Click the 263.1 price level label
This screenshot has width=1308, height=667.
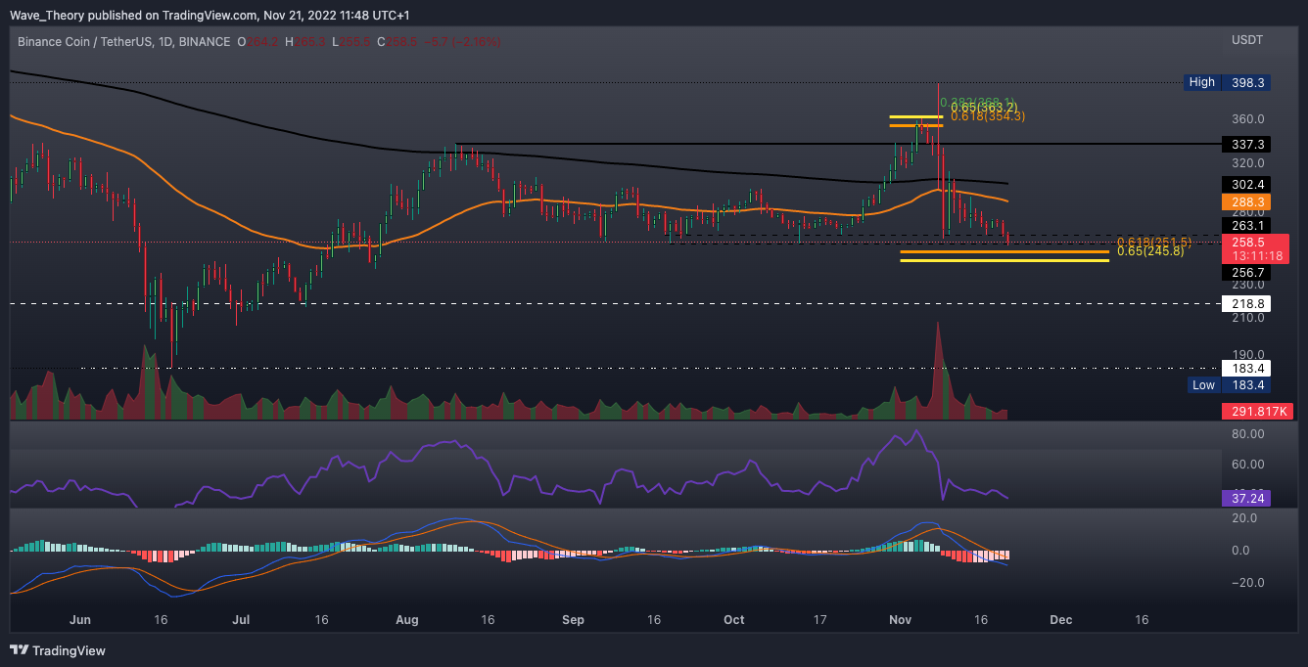pyautogui.click(x=1247, y=225)
